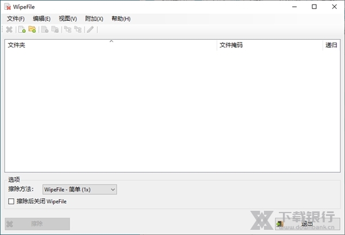Maximize the WipeFile window
This screenshot has height=235, width=345.
tap(314, 7)
